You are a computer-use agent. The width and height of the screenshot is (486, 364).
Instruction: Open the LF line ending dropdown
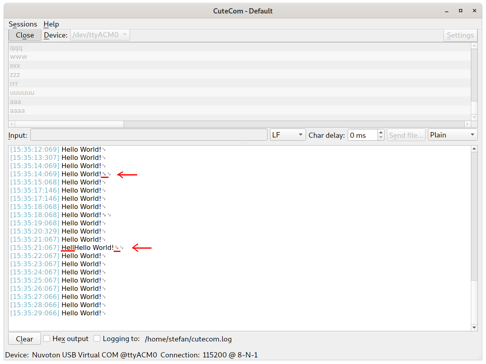tap(288, 135)
